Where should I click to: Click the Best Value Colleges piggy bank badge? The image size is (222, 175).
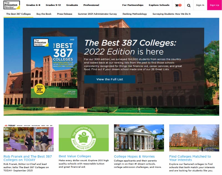click(84, 138)
